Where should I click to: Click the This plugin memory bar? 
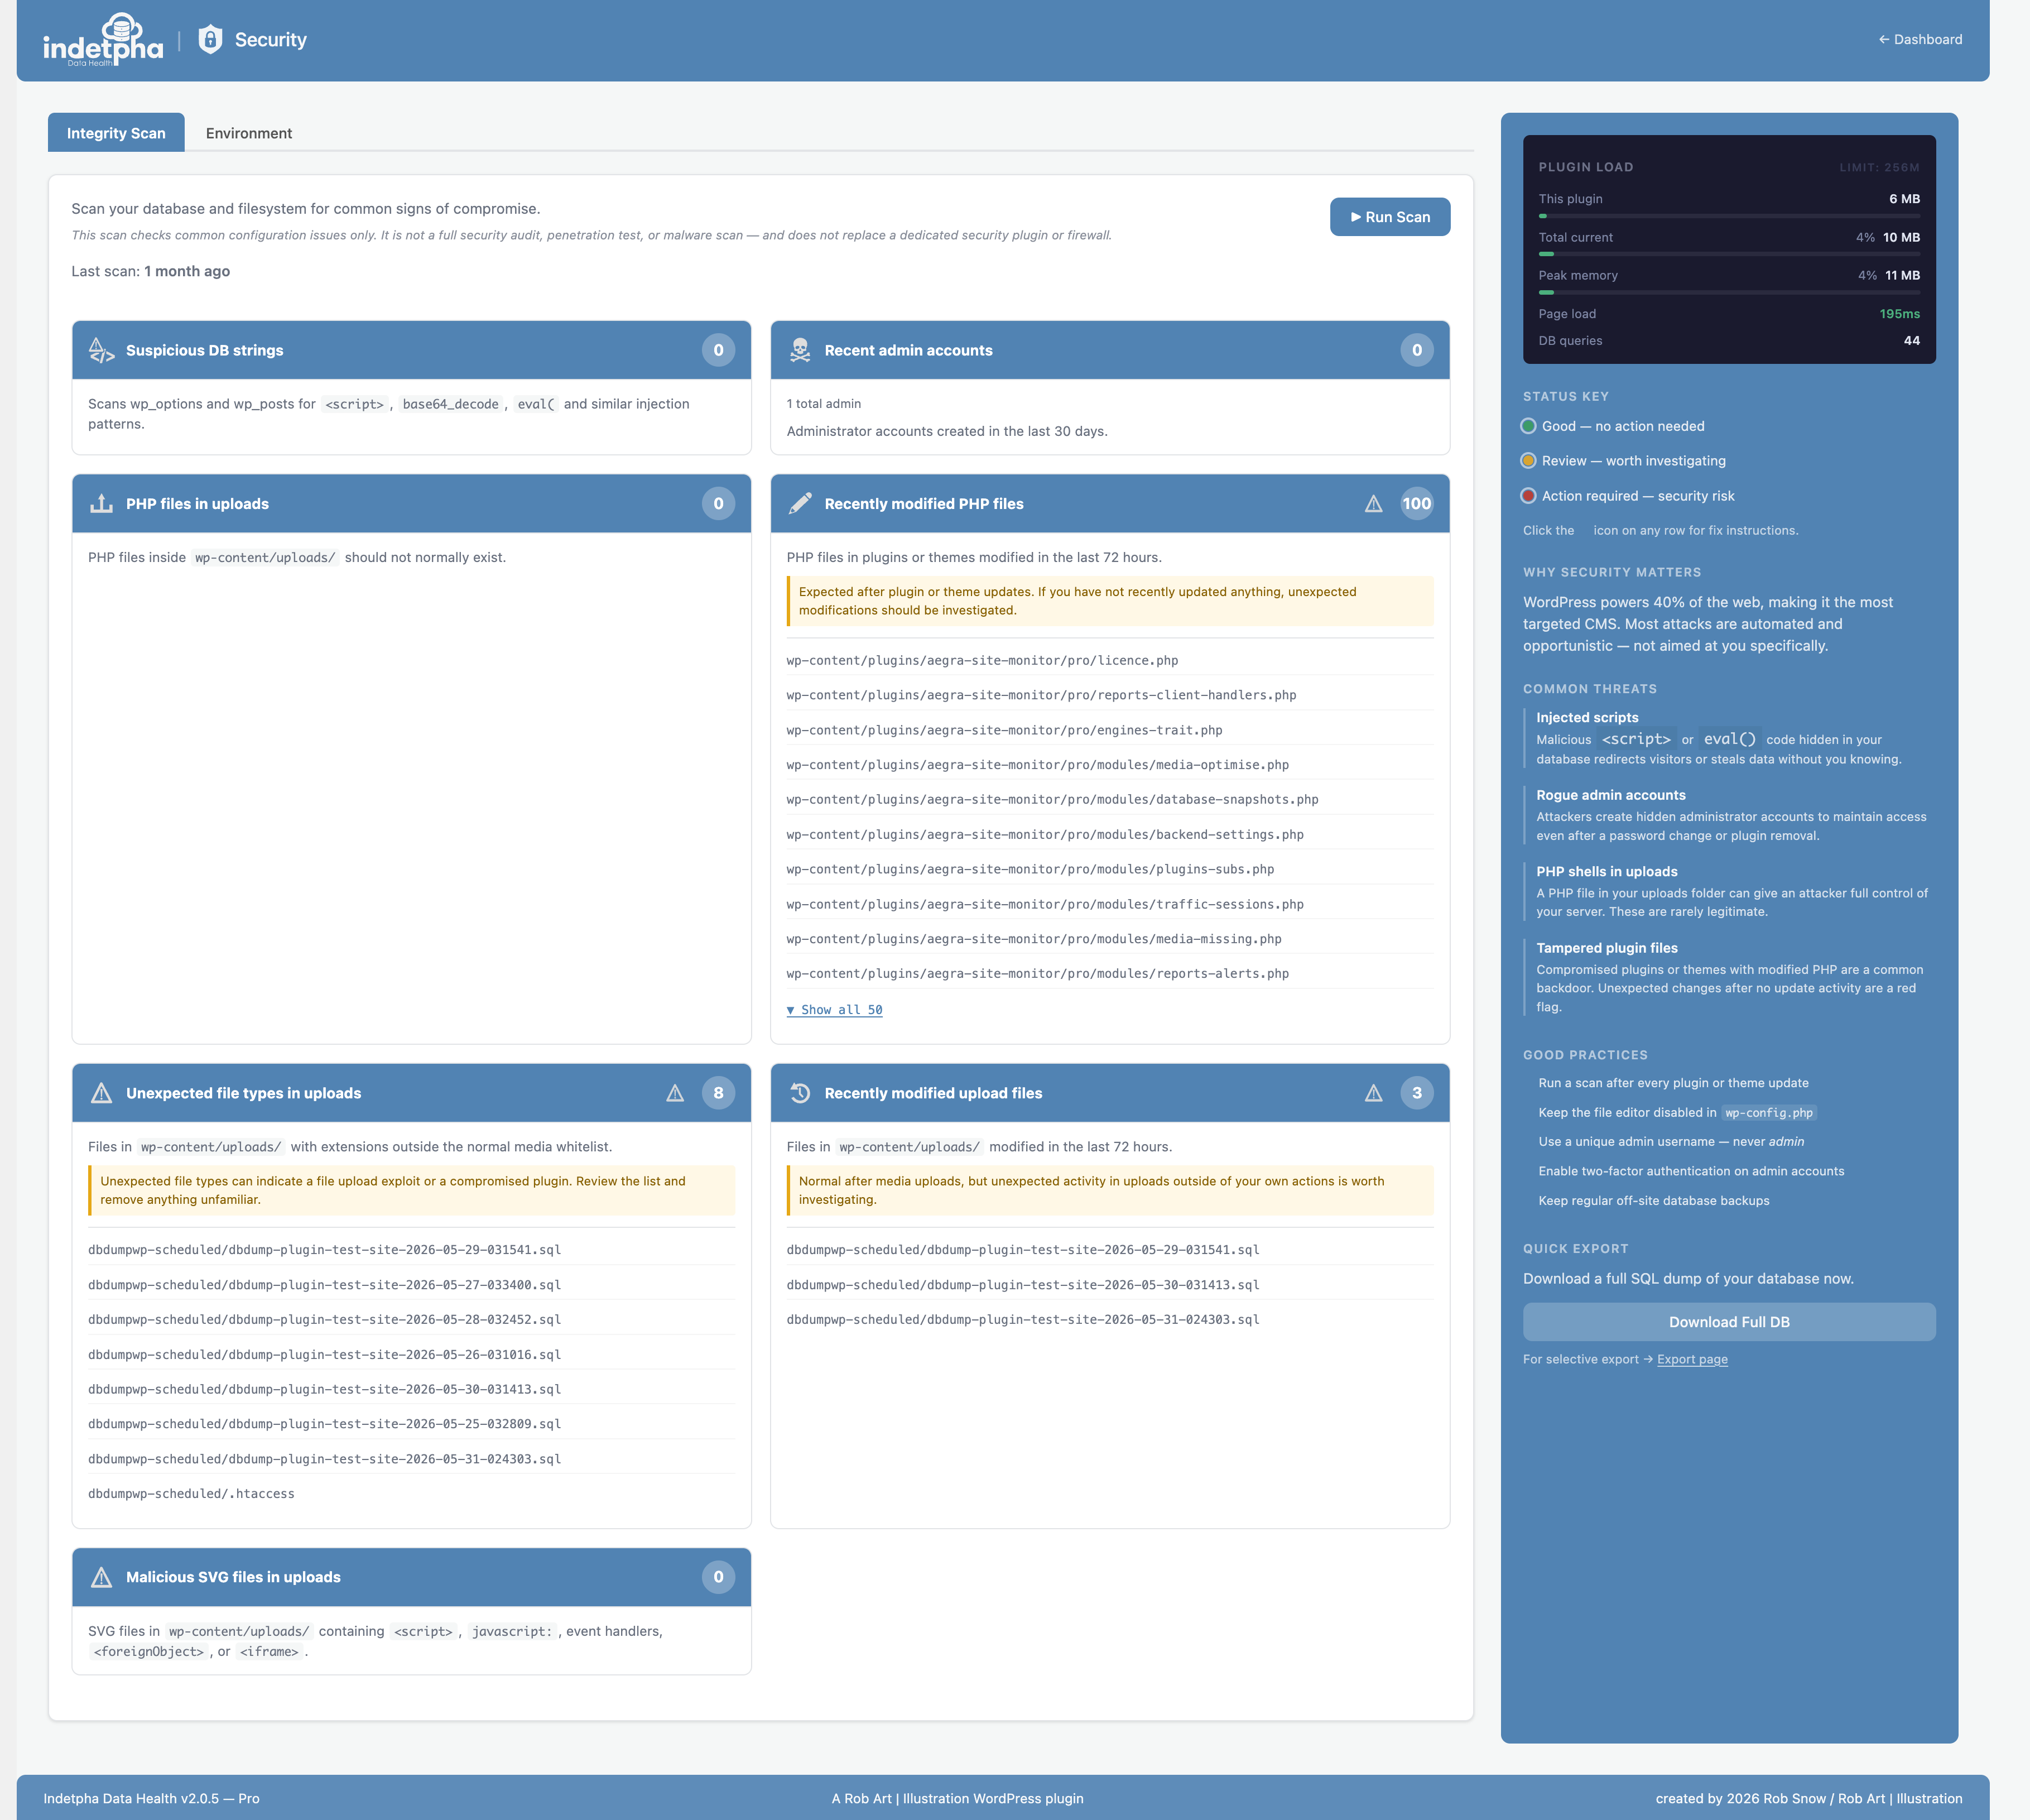(1729, 216)
